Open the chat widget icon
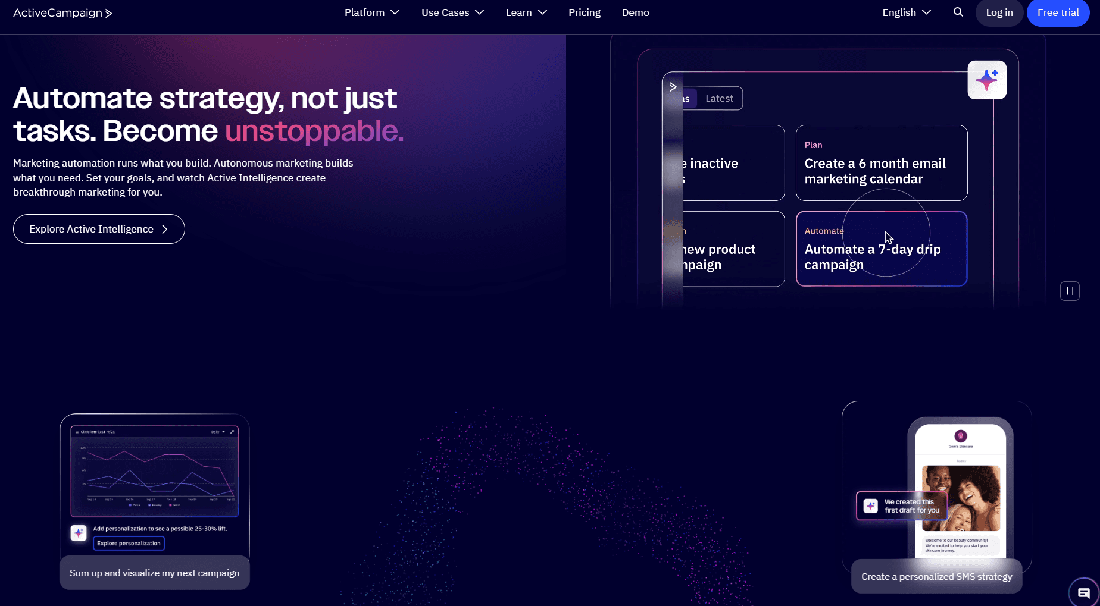 1084,592
